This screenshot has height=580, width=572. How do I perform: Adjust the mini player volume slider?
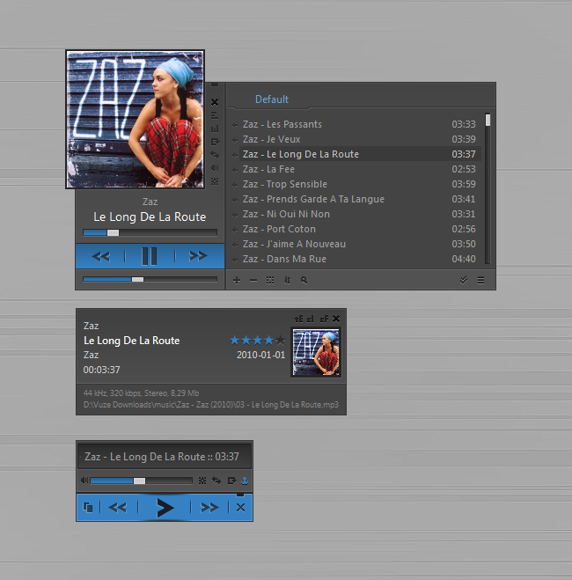point(142,481)
